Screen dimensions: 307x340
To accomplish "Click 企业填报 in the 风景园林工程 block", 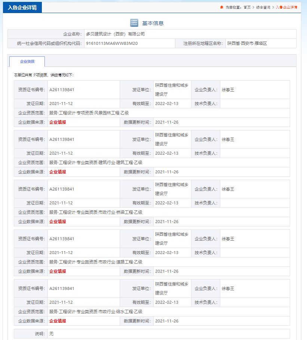I will click(x=58, y=122).
